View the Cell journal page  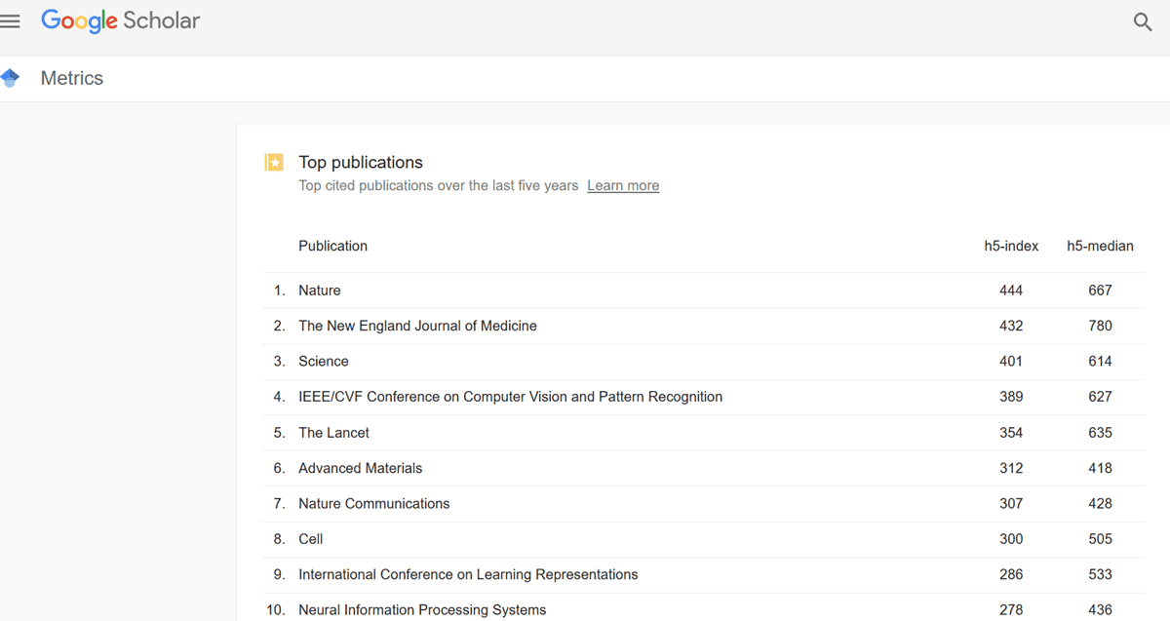(310, 538)
